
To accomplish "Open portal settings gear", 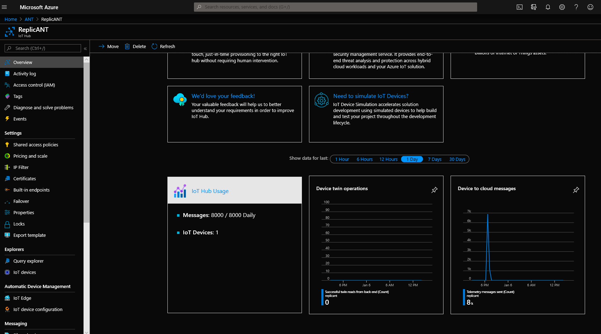I will (562, 7).
